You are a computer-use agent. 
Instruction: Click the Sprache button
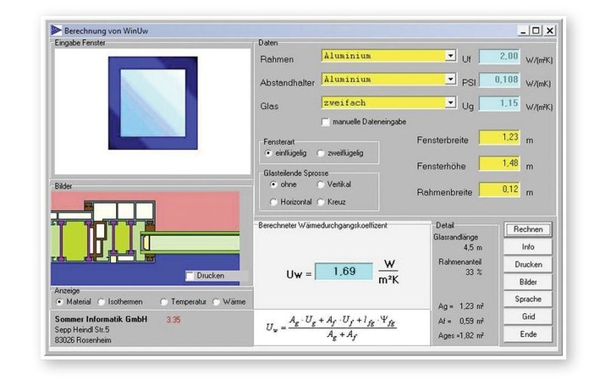pyautogui.click(x=527, y=300)
